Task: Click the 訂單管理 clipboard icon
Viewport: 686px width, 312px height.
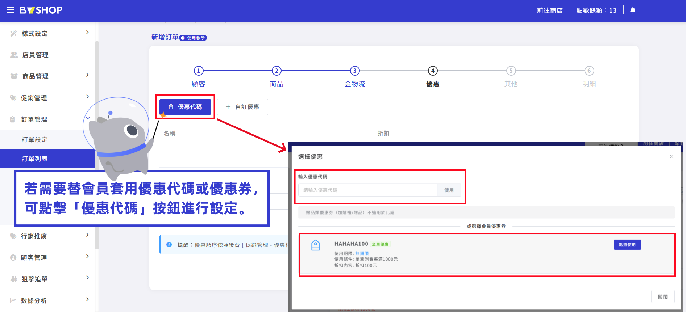Action: [x=13, y=119]
